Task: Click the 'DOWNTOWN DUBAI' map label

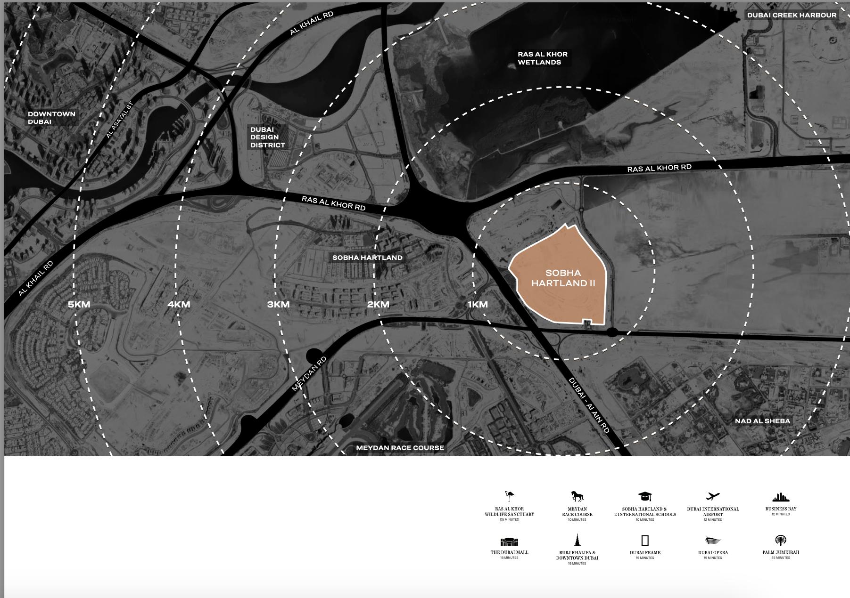Action: pyautogui.click(x=51, y=118)
